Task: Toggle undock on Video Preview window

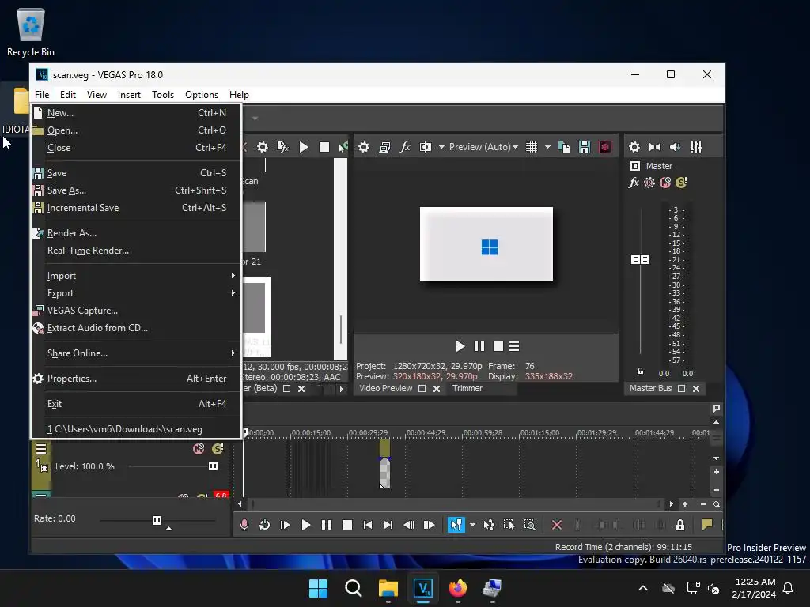Action: pos(422,389)
